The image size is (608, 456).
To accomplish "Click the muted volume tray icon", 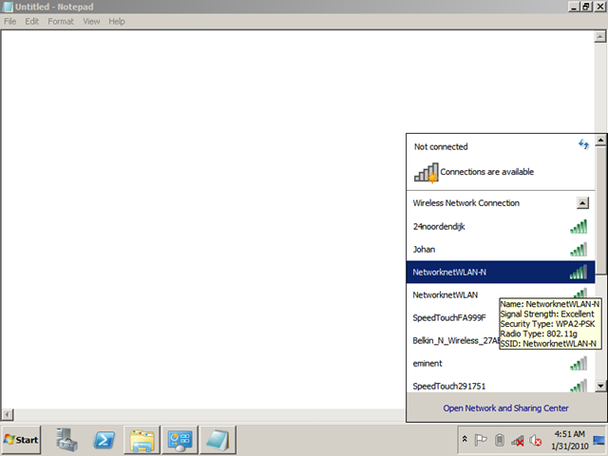I will tap(536, 441).
